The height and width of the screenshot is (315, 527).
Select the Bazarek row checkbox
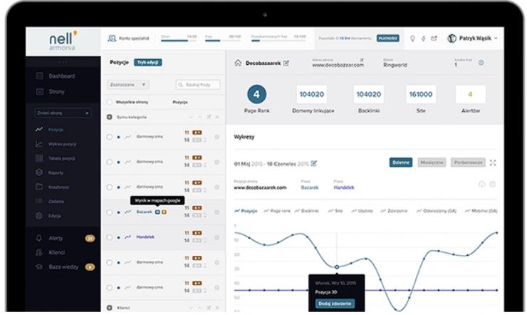point(110,212)
